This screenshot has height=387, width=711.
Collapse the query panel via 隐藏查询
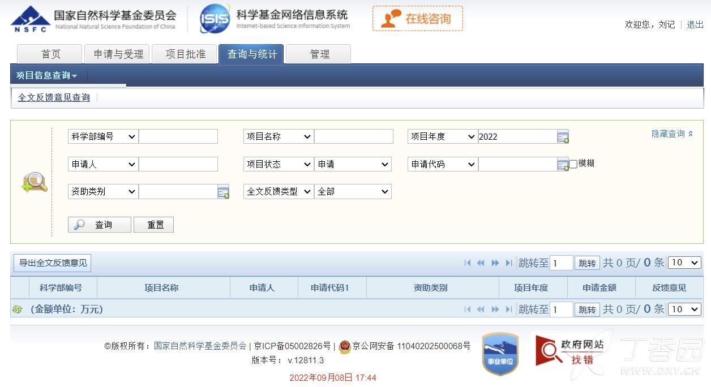672,134
